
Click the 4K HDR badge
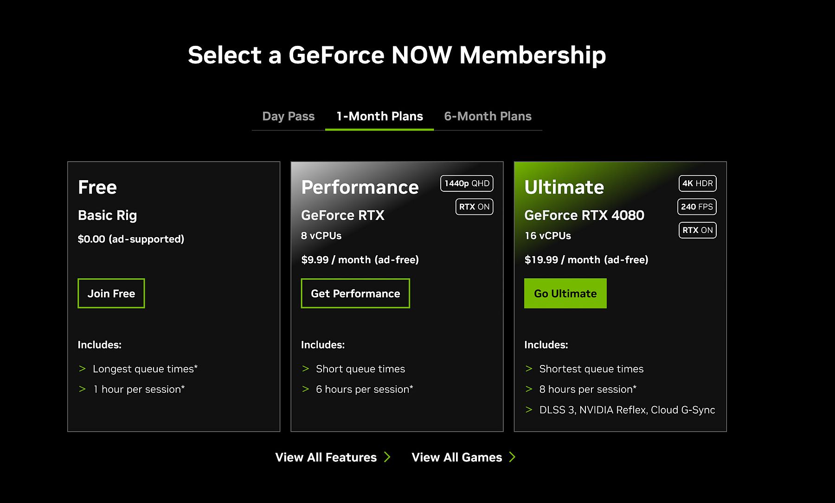click(697, 183)
